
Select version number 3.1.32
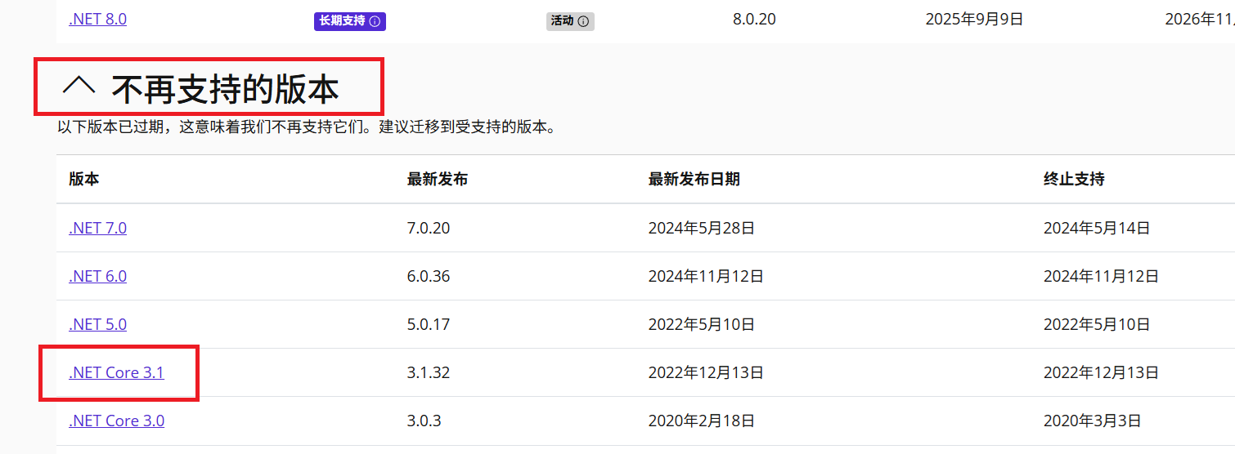429,373
